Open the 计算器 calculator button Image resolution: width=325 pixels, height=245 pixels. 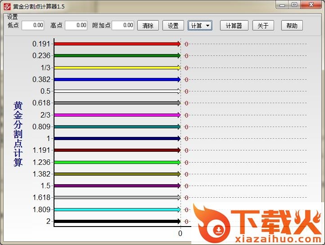pos(234,26)
